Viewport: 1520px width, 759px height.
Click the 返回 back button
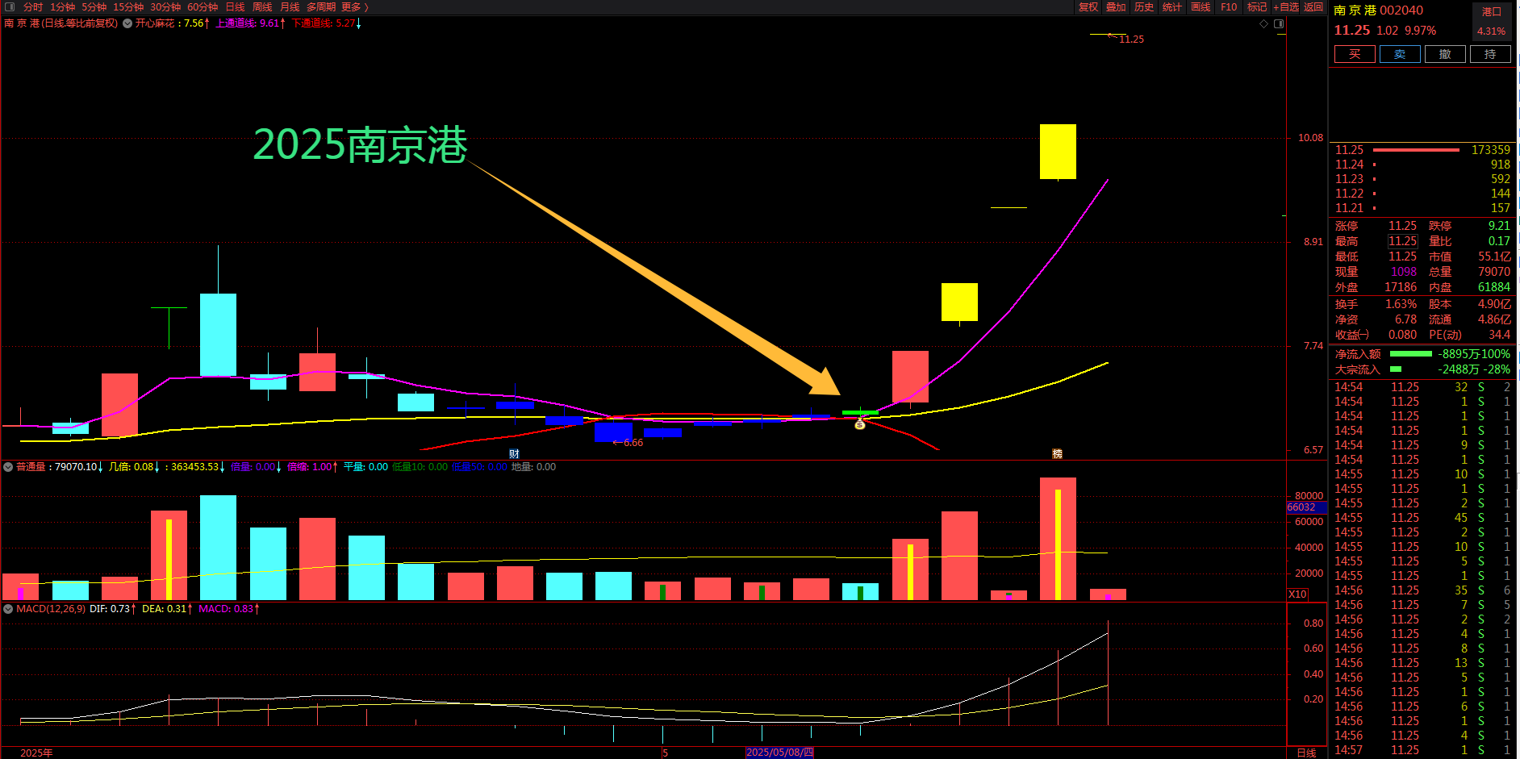pyautogui.click(x=1313, y=6)
